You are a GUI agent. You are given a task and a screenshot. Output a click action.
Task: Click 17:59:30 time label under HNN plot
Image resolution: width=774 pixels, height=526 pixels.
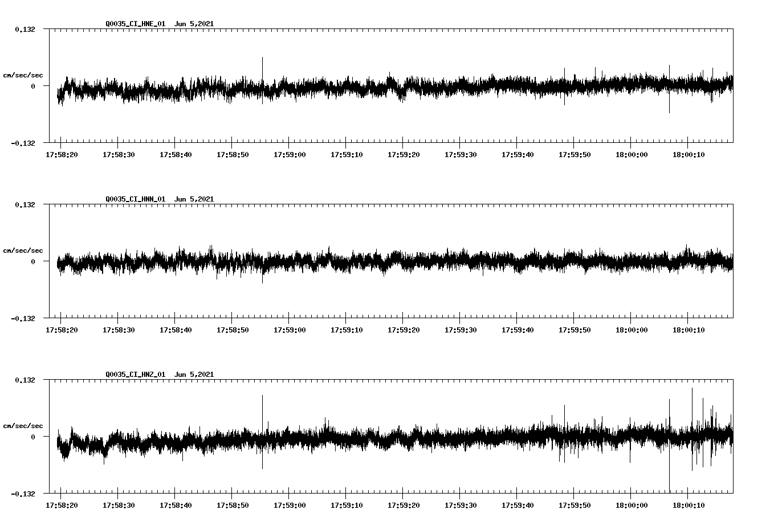click(x=461, y=330)
